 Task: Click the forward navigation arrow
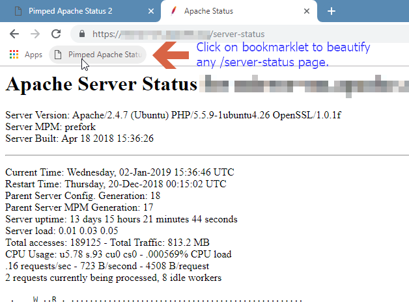35,34
